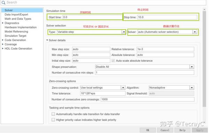Viewport: 209px width, 133px height.
Task: Click the OK button
Action: [x=148, y=130]
